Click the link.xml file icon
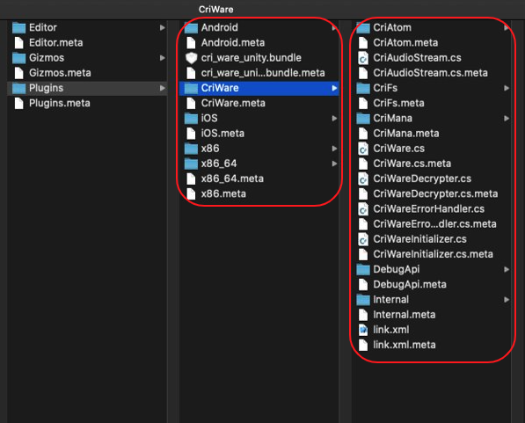This screenshot has height=423, width=525. pyautogui.click(x=363, y=330)
